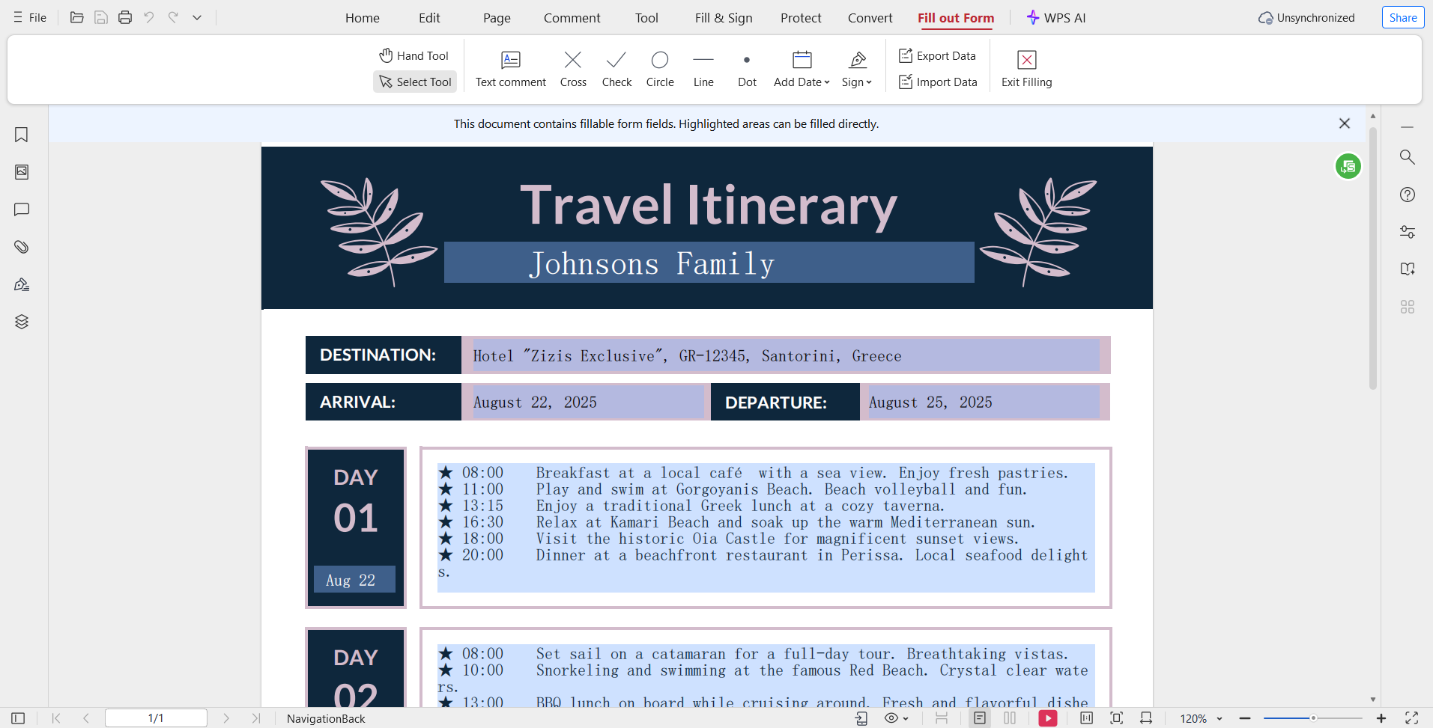Viewport: 1433px width, 728px height.
Task: Switch to the Convert tab
Action: (870, 18)
